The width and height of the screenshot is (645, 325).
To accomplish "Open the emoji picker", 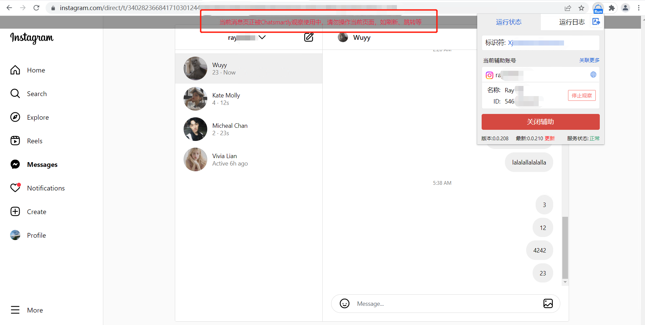I will (345, 303).
